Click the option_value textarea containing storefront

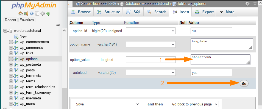pos(221,59)
